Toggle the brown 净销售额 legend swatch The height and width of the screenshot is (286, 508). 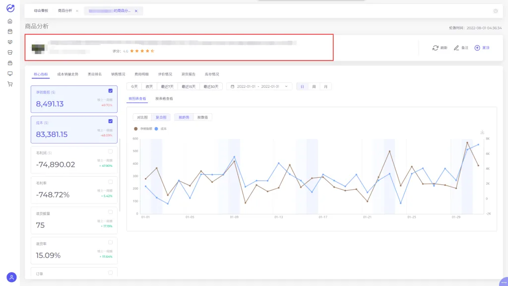click(136, 129)
